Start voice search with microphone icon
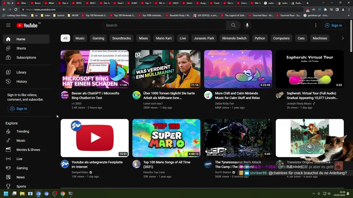Image resolution: width=353 pixels, height=198 pixels. tap(247, 25)
